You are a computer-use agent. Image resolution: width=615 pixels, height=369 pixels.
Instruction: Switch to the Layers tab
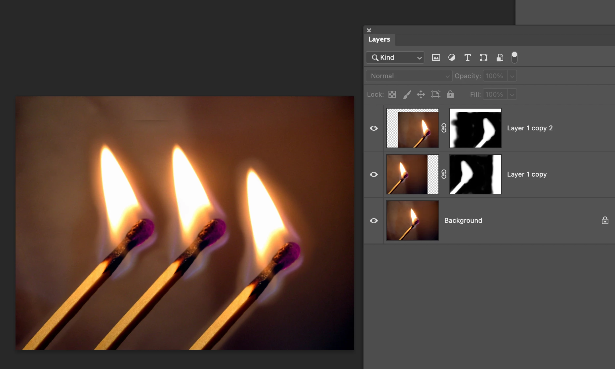pyautogui.click(x=379, y=39)
